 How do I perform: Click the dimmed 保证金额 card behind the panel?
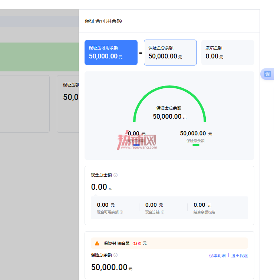(68, 104)
